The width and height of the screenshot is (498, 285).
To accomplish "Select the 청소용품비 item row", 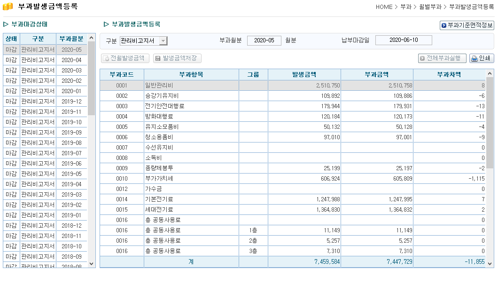I will (x=293, y=137).
